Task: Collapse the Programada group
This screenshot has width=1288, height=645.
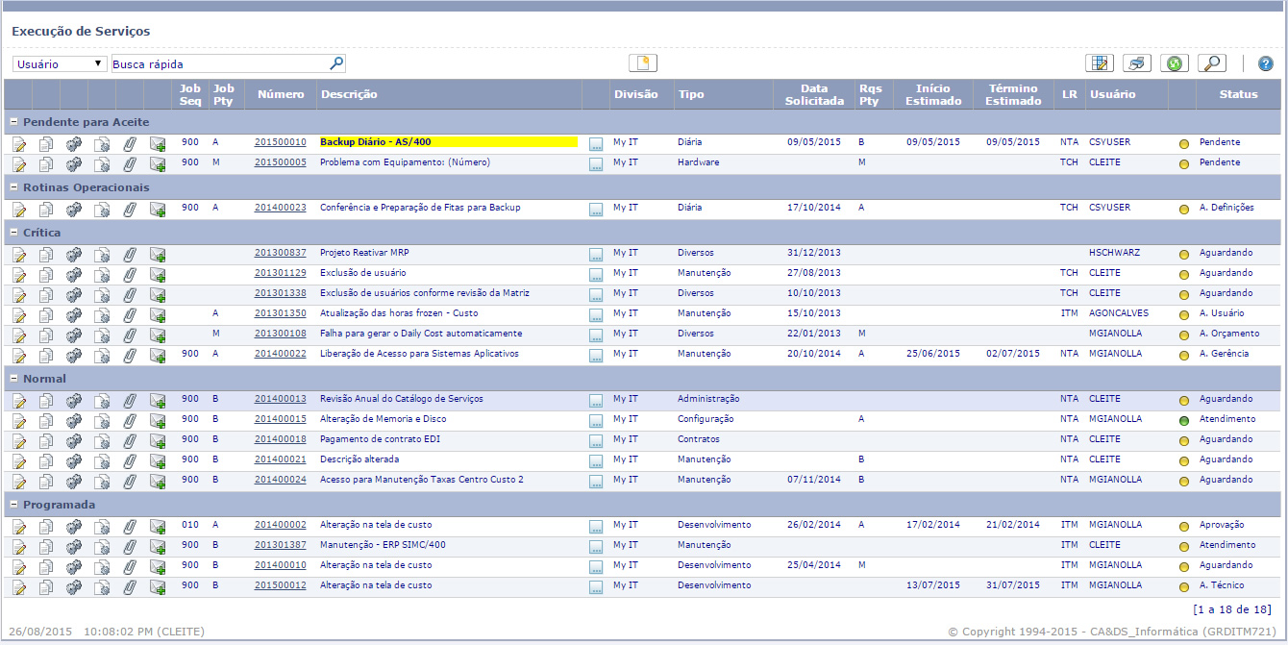Action: click(x=14, y=506)
